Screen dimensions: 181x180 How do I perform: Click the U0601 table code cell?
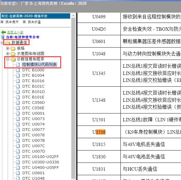99,42
